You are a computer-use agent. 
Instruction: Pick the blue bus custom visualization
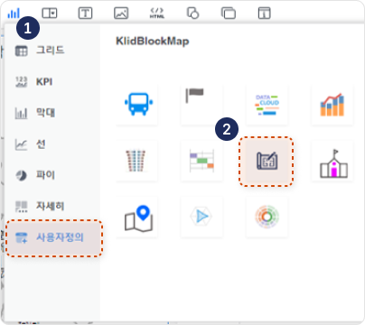coord(137,104)
